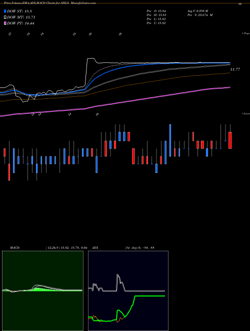Open the green MACD histogram panel
This screenshot has height=331, width=250.
click(42, 291)
